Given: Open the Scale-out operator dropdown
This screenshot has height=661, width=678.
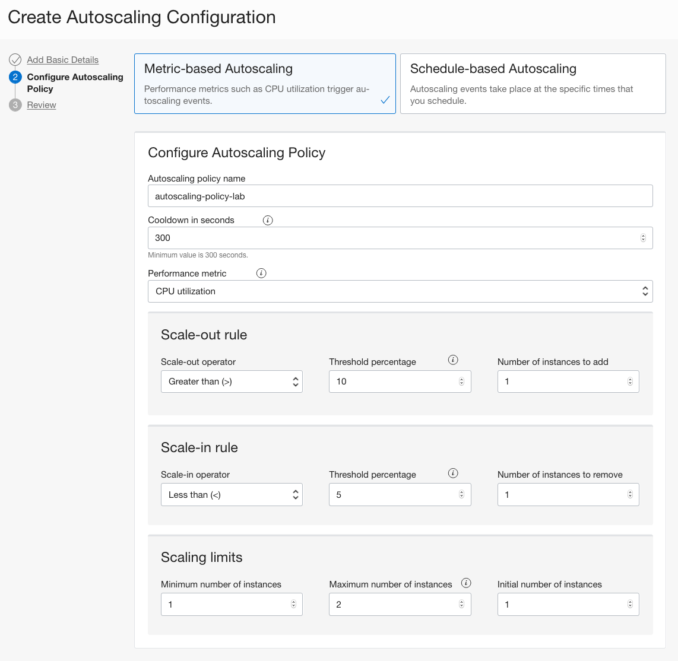Looking at the screenshot, I should coord(232,382).
